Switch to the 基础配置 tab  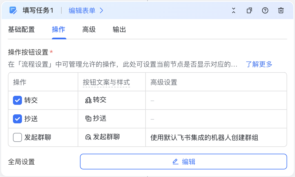21,29
